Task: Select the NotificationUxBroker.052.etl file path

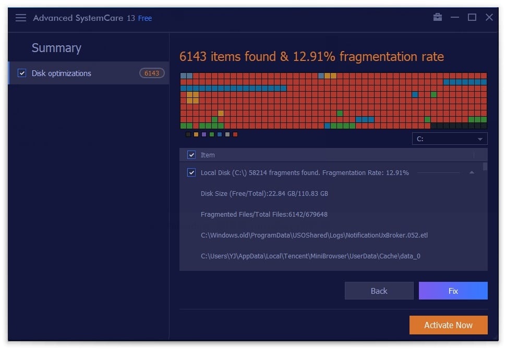Action: pyautogui.click(x=314, y=235)
